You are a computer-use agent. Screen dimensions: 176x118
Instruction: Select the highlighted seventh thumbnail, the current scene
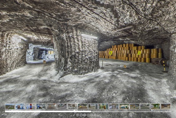[x=72, y=107]
